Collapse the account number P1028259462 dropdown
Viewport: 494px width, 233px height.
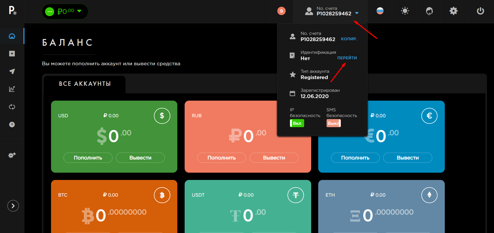click(332, 11)
